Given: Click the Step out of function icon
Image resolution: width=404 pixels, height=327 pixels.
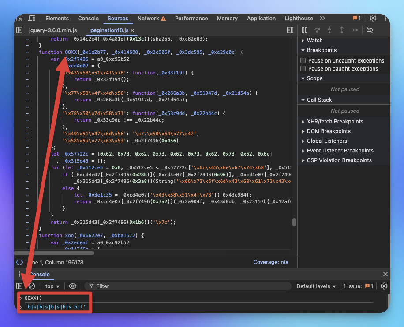Looking at the screenshot, I should 342,30.
